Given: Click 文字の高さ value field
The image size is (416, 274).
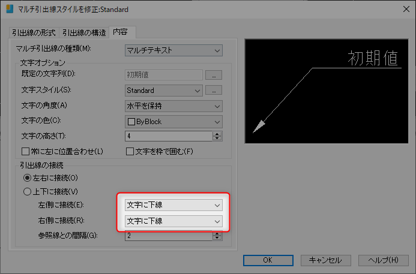Looking at the screenshot, I should [x=169, y=136].
